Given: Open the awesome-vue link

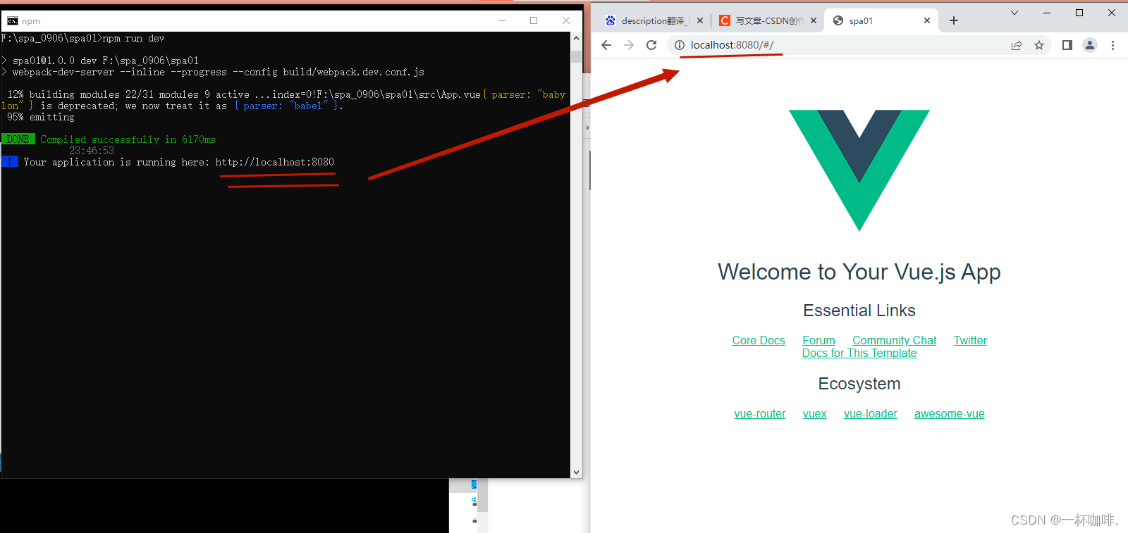Looking at the screenshot, I should [950, 414].
